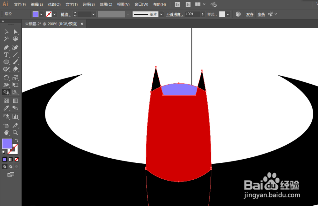Select the Scale tool
The height and width of the screenshot is (206, 318).
pos(15,78)
